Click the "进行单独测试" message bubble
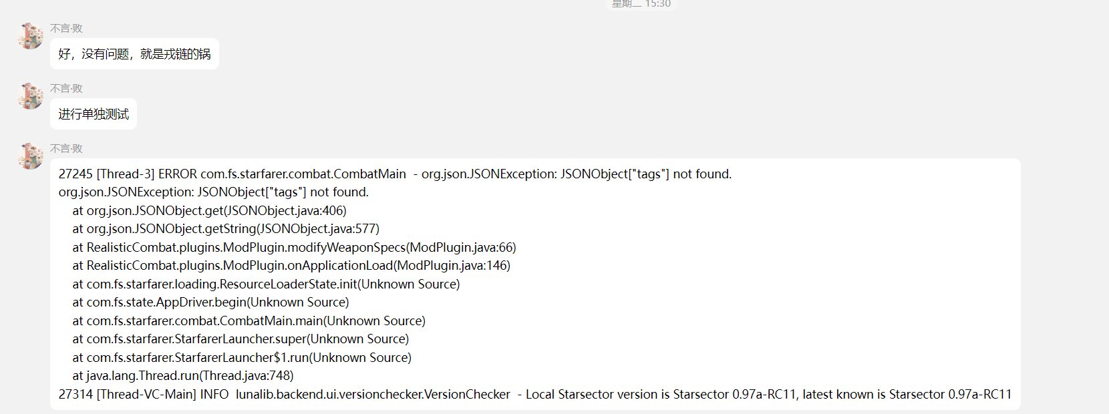The height and width of the screenshot is (414, 1109). [x=94, y=114]
